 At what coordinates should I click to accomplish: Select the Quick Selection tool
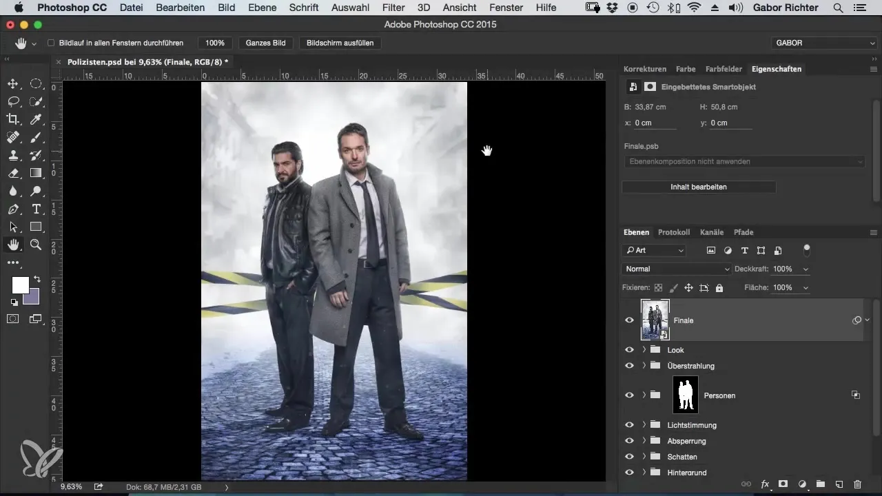pos(36,102)
